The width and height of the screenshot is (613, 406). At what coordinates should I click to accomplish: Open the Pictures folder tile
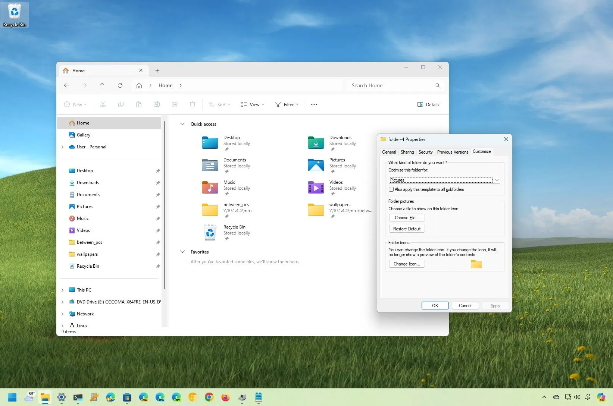click(x=332, y=166)
